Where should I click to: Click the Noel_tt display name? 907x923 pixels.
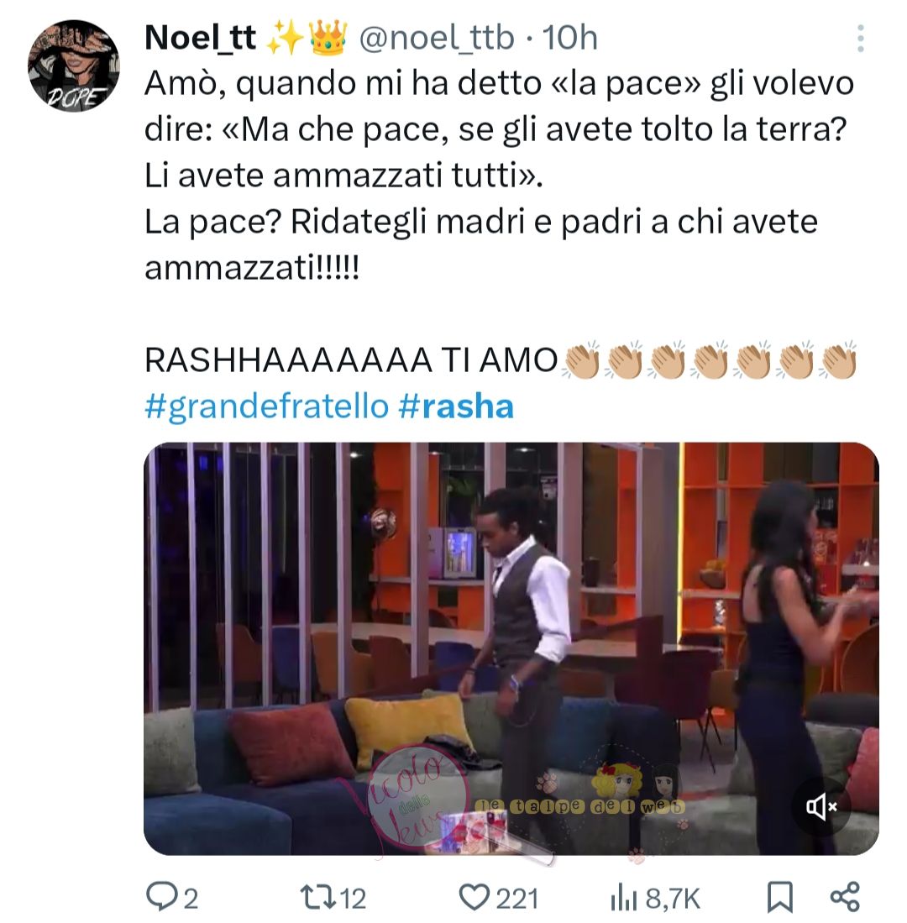(x=200, y=39)
